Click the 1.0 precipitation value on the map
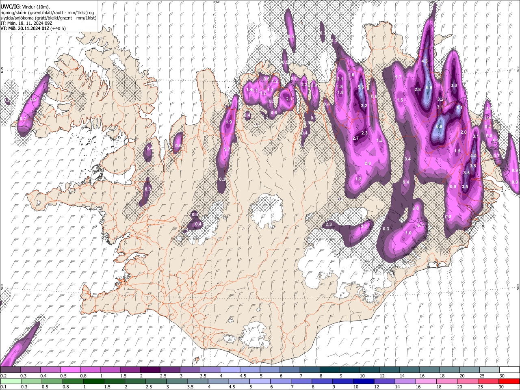This screenshot has height=390, width=520. 408,233
